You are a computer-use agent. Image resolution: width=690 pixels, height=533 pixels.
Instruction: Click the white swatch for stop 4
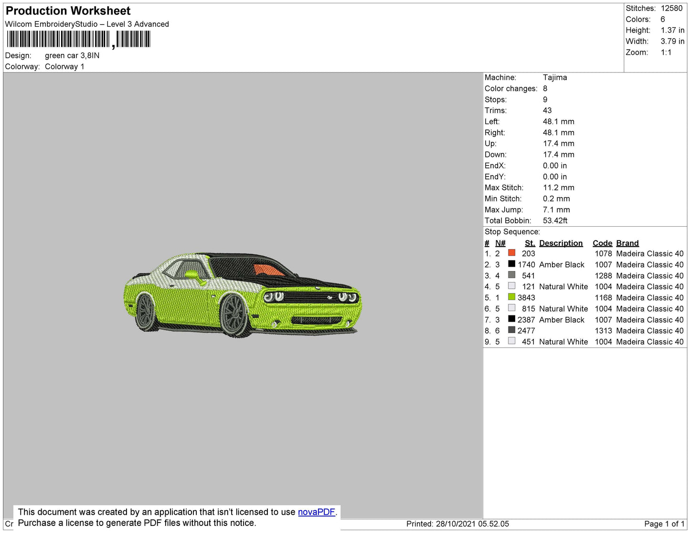(x=512, y=286)
